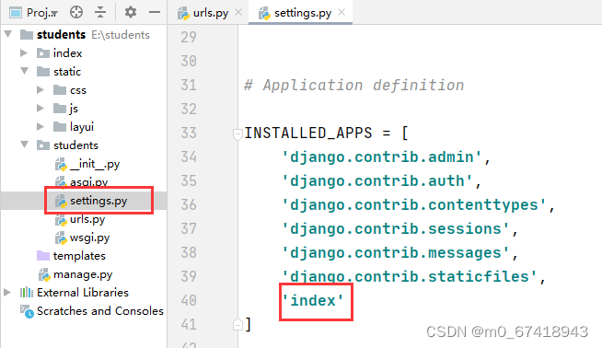The image size is (602, 348).
Task: Click the locate/select opened file icon
Action: (x=76, y=12)
